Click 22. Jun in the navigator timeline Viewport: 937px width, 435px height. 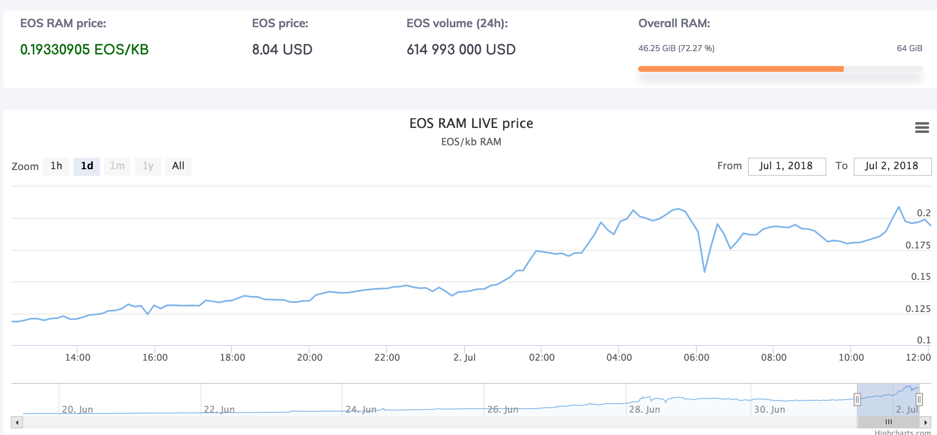pyautogui.click(x=219, y=409)
